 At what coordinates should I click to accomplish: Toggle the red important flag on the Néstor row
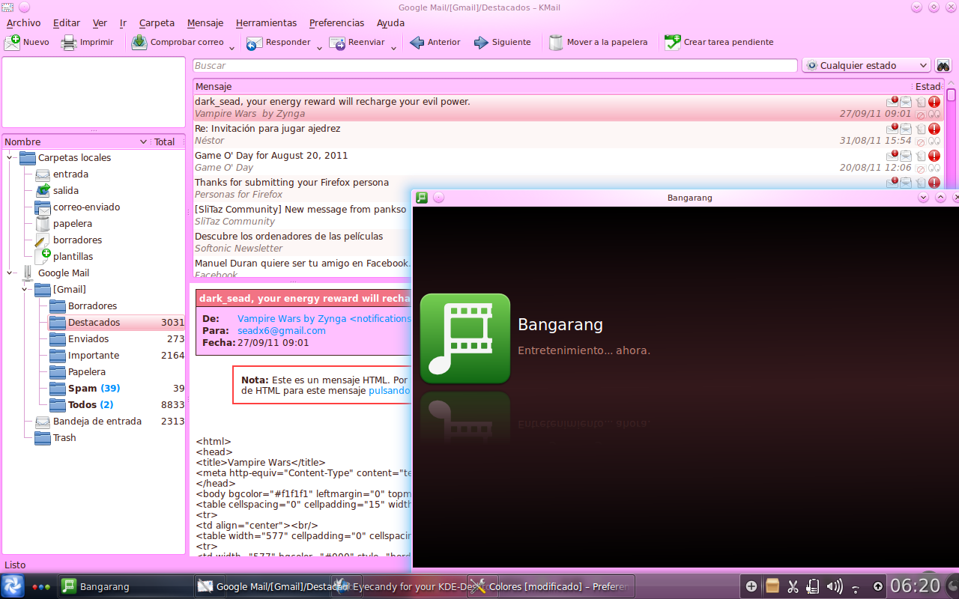click(934, 129)
